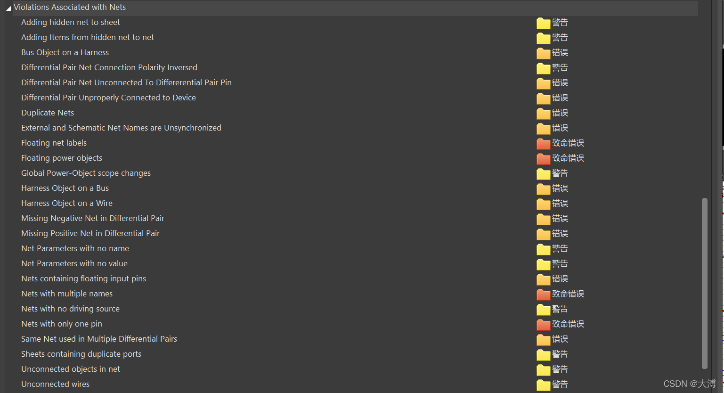Select External and Schematic Net Names are Unsynchronized

pos(121,128)
